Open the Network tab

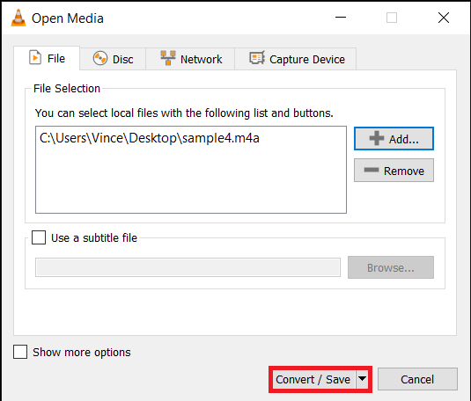tap(190, 59)
